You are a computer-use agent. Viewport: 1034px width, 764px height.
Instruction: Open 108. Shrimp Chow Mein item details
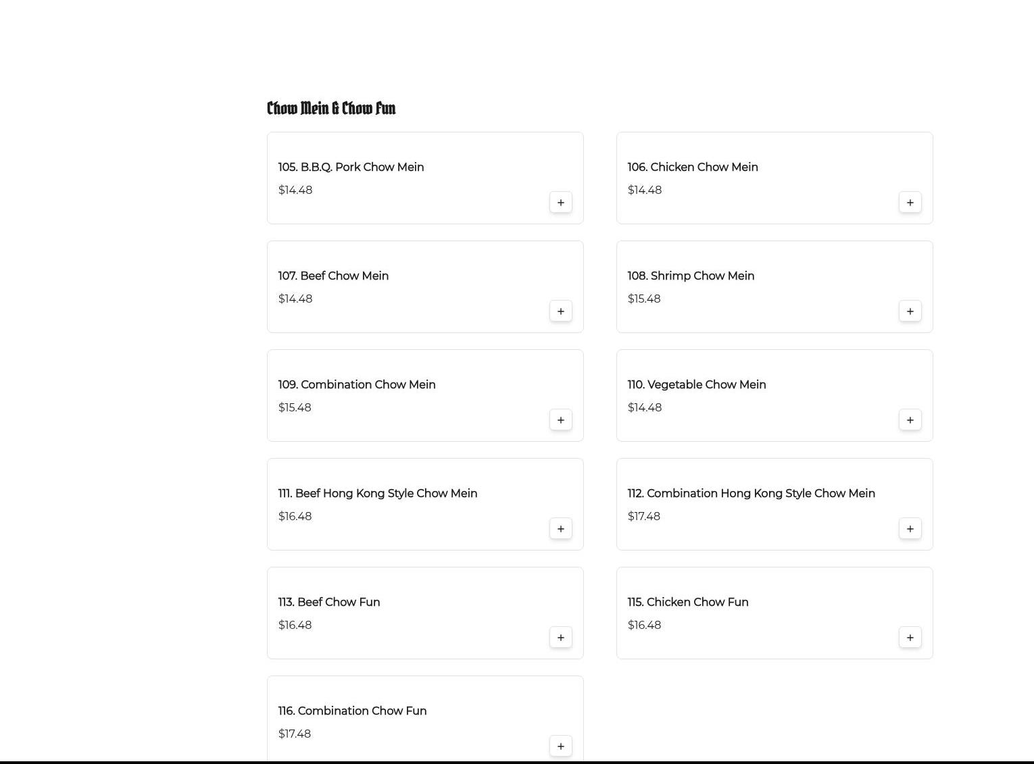[691, 276]
